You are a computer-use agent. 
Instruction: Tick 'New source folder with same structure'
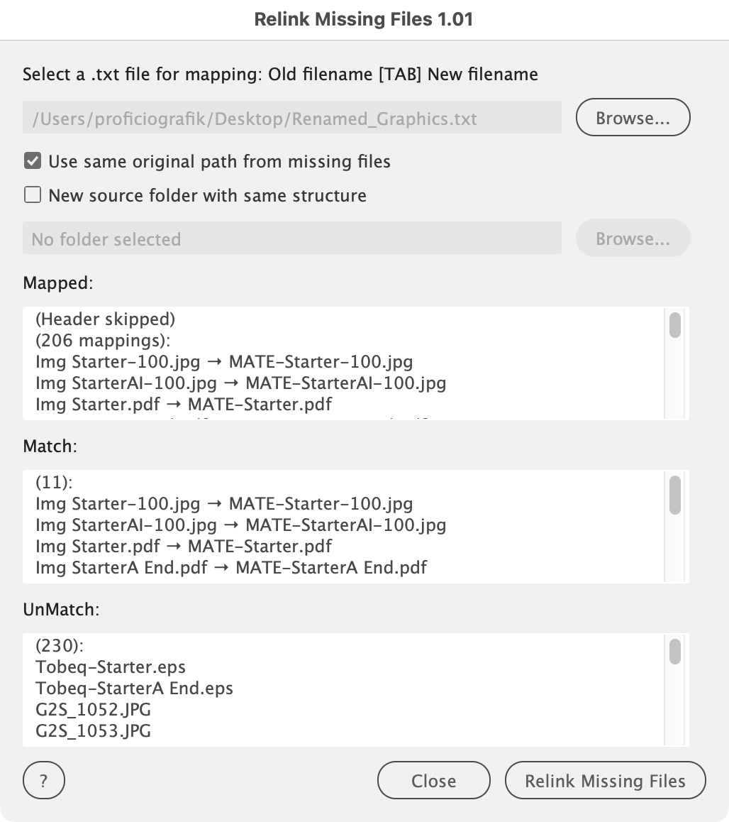coord(33,195)
